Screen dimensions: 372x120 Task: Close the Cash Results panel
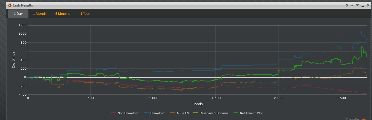tap(368, 5)
